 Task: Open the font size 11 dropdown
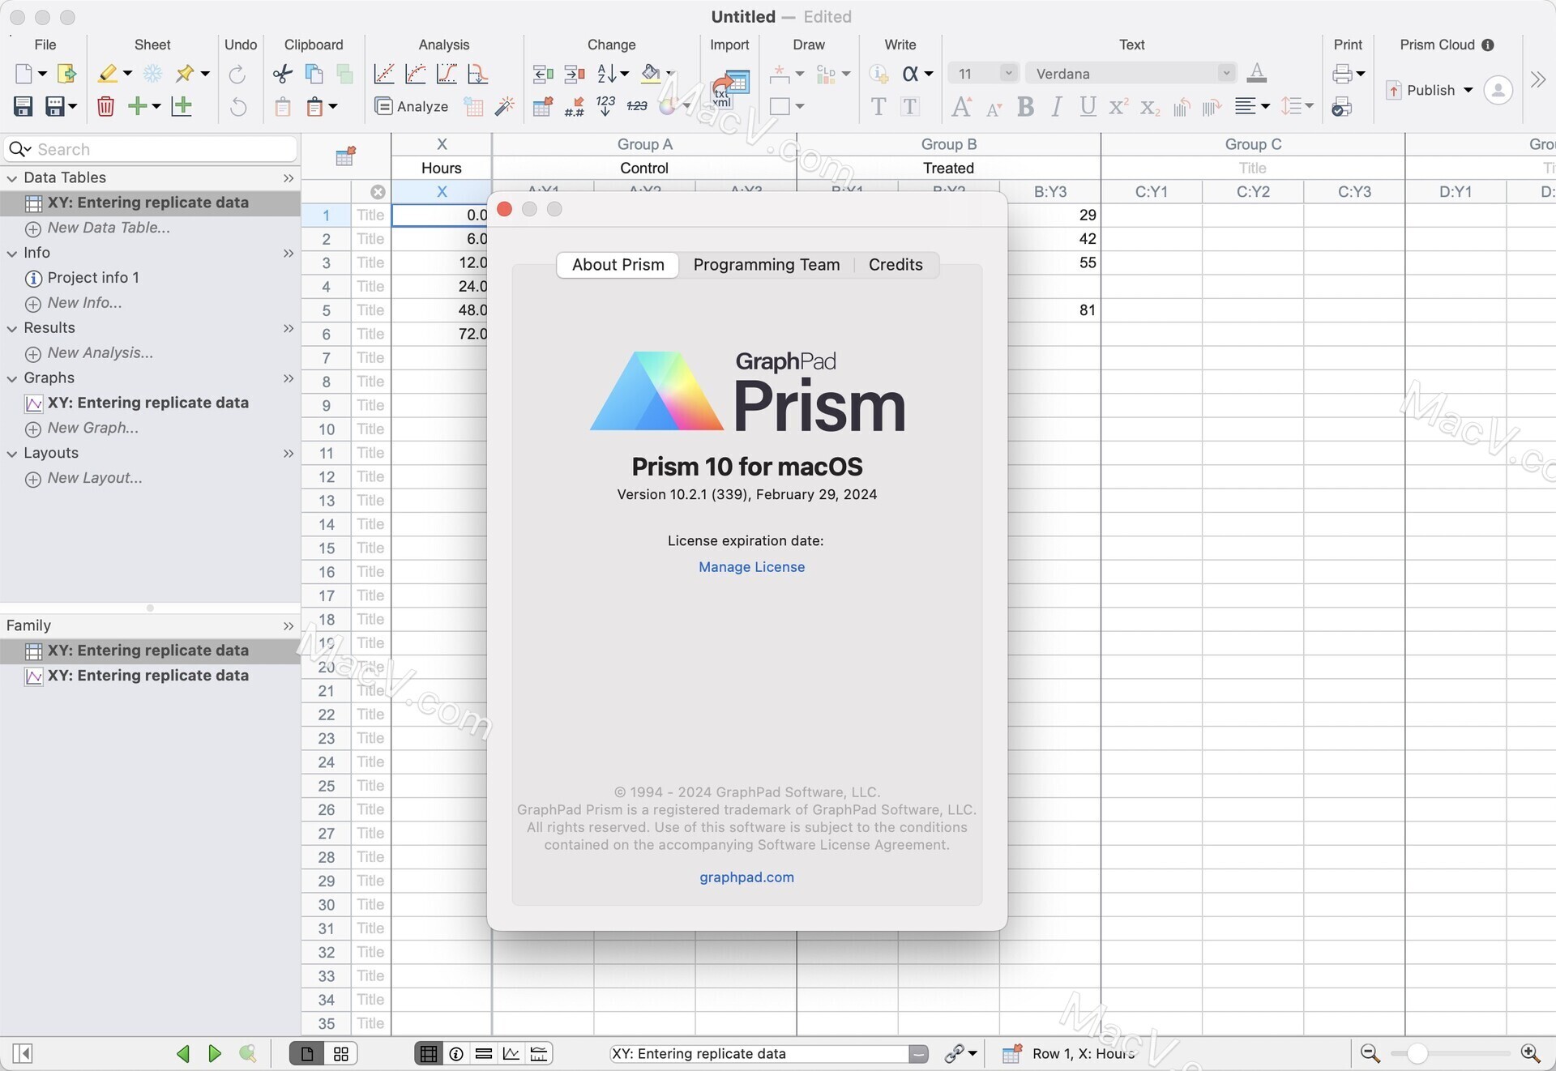pos(1007,74)
